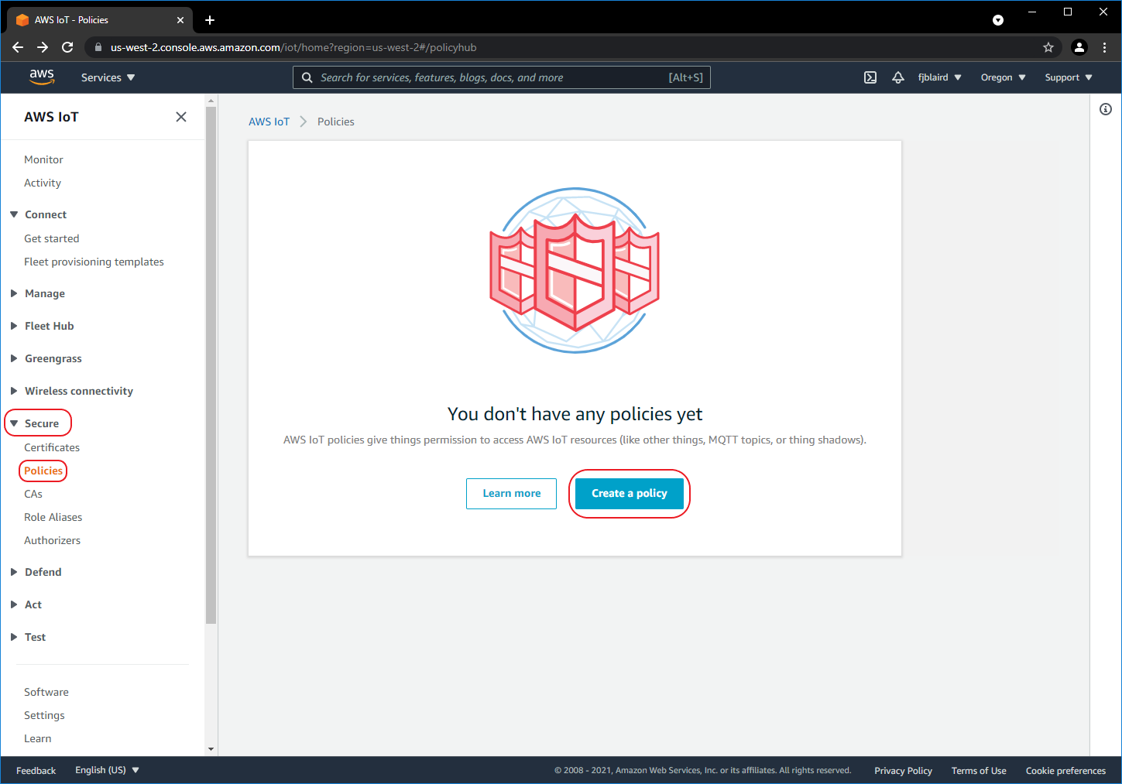Screen dimensions: 1122x784
Task: Collapse the Secure section
Action: 40,423
